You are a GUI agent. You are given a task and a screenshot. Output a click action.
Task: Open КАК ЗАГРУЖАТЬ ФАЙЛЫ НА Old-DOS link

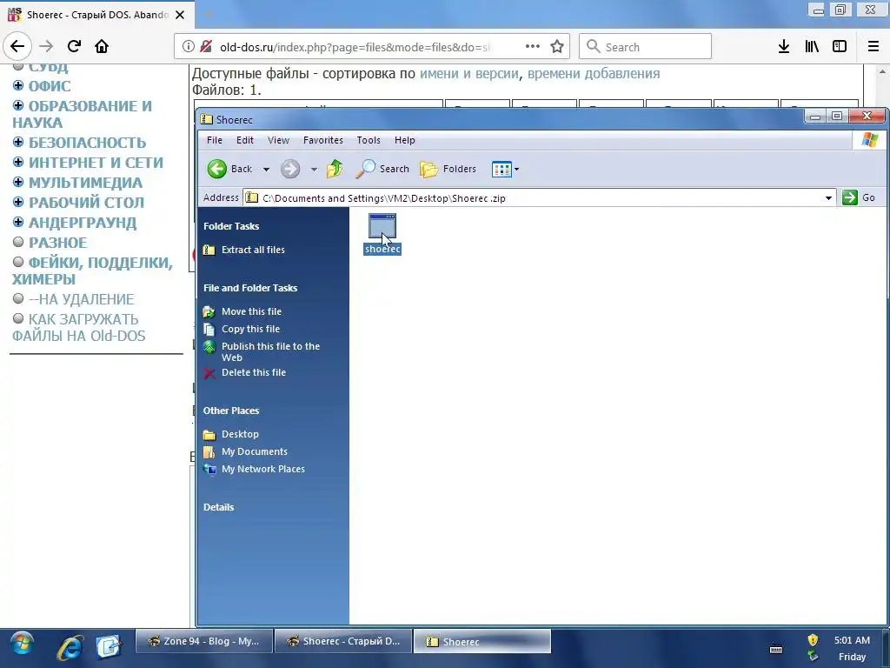(x=79, y=328)
